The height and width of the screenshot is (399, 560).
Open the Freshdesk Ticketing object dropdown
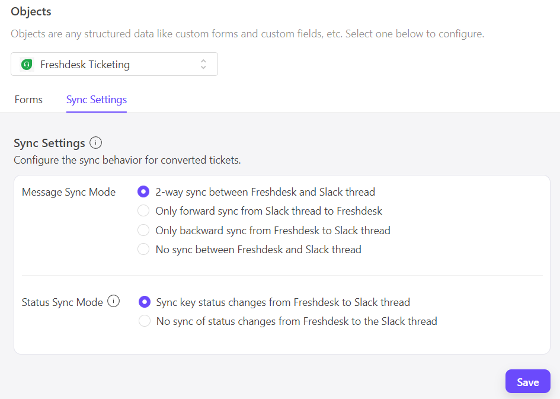click(114, 65)
